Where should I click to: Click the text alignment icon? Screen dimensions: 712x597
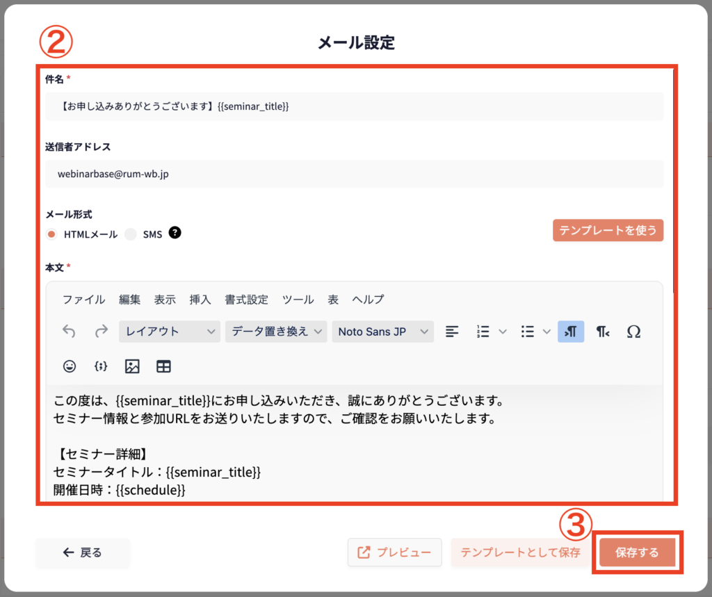click(x=452, y=332)
